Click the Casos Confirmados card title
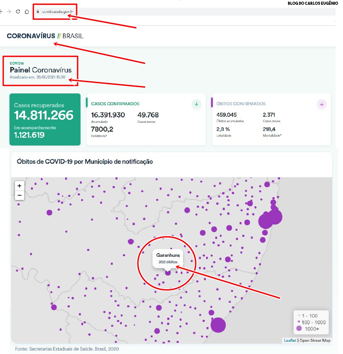343x354 pixels. (115, 104)
